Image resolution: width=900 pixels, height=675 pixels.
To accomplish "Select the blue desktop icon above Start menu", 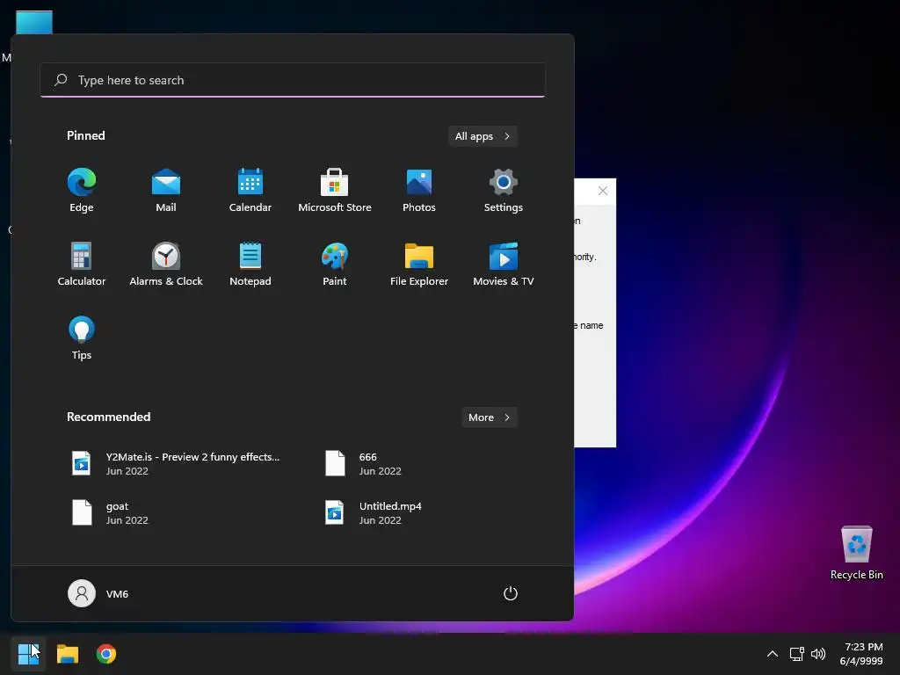I will pyautogui.click(x=34, y=22).
